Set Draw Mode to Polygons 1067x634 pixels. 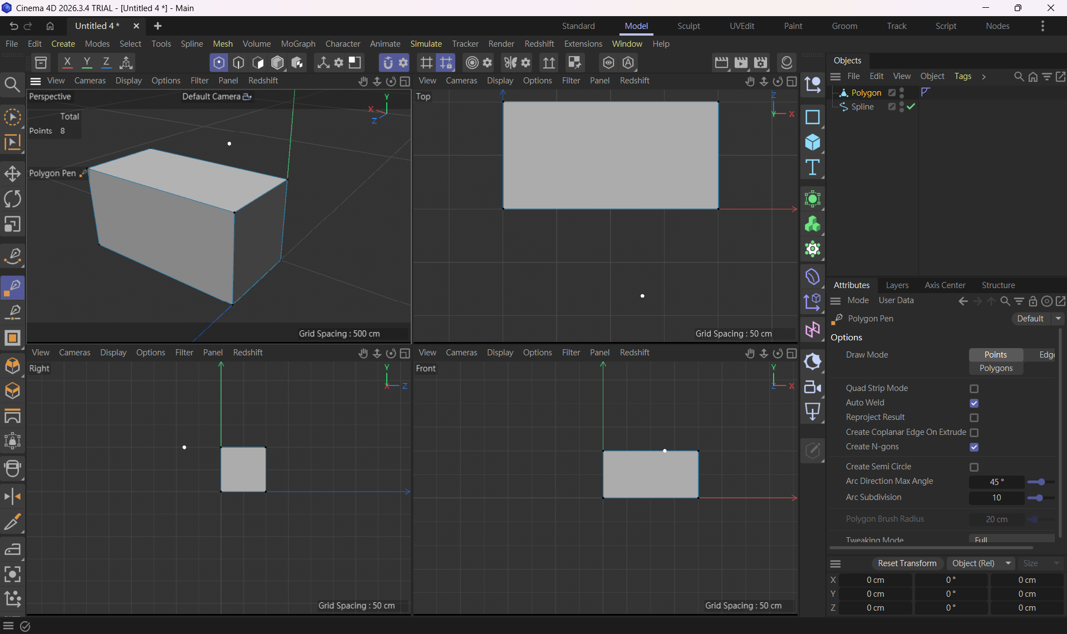(x=996, y=368)
